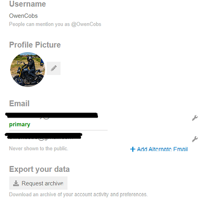Click the Never shown to the public note
Screen dimensions: 212x207
click(x=38, y=149)
